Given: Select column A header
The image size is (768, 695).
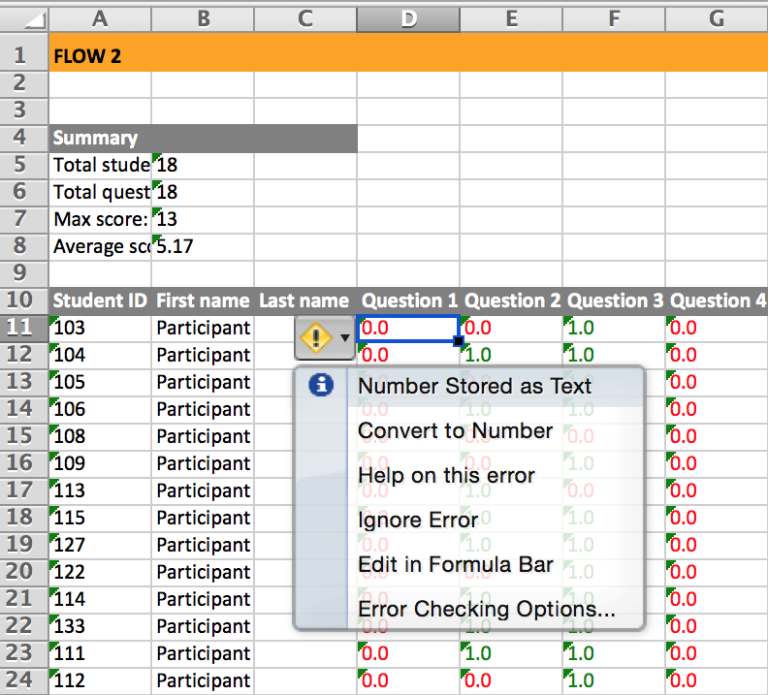Looking at the screenshot, I should click(x=100, y=18).
